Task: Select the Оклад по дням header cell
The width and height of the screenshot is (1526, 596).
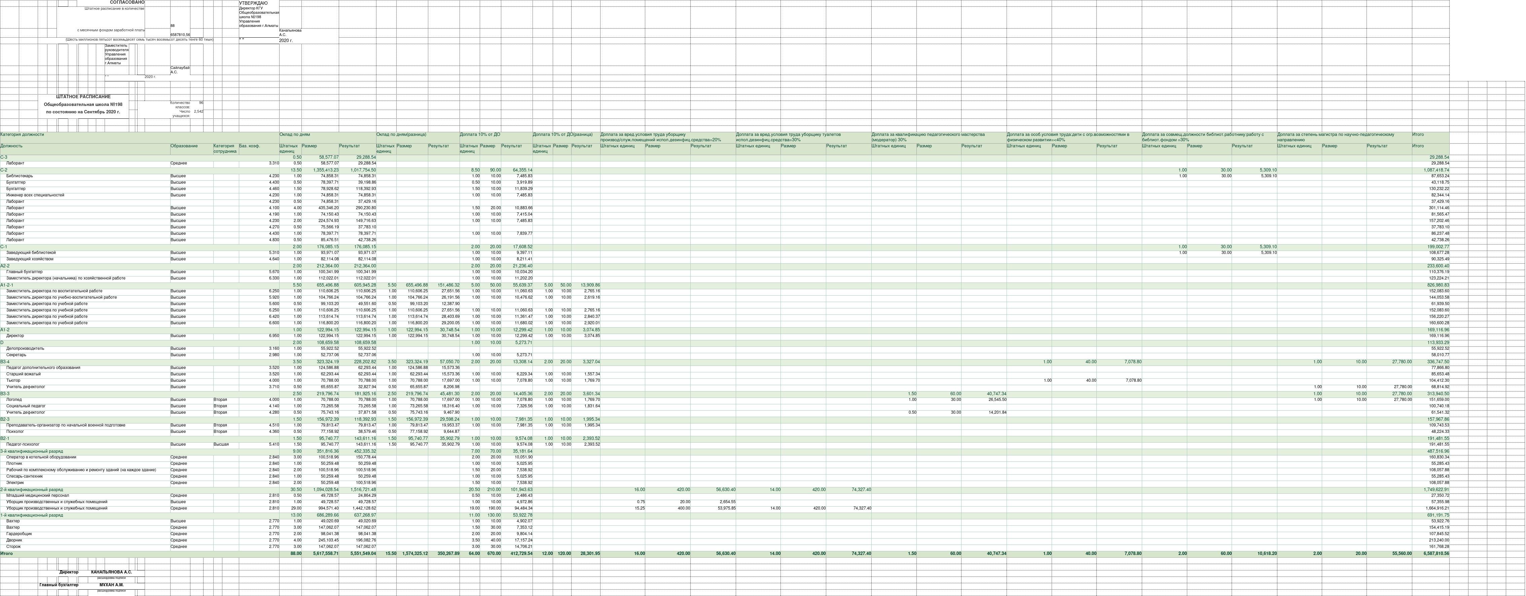Action: click(295, 135)
